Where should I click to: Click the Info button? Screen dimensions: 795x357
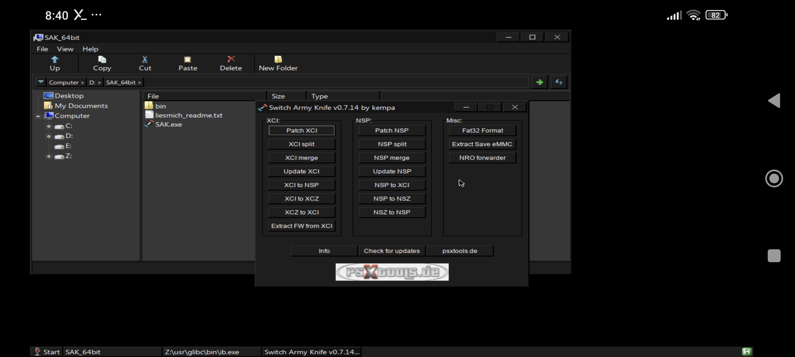point(324,251)
